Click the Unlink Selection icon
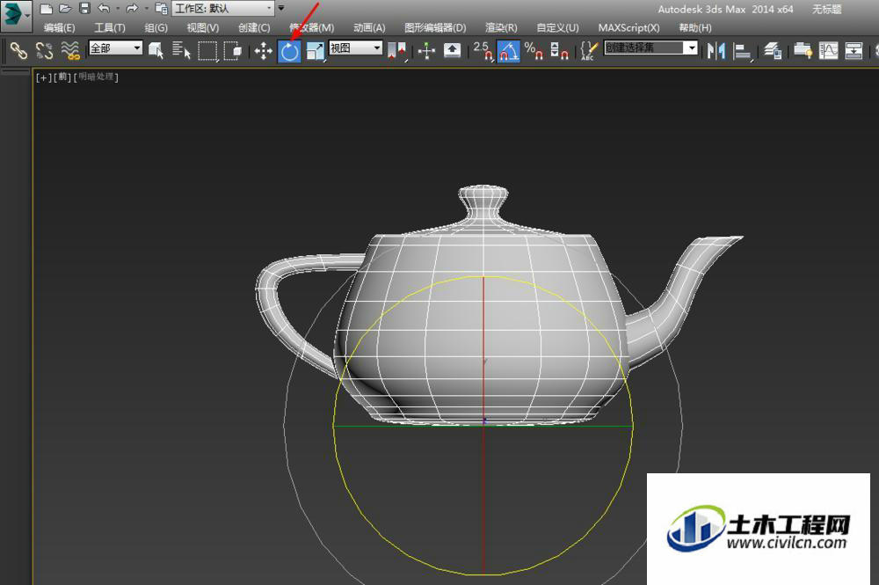 44,51
